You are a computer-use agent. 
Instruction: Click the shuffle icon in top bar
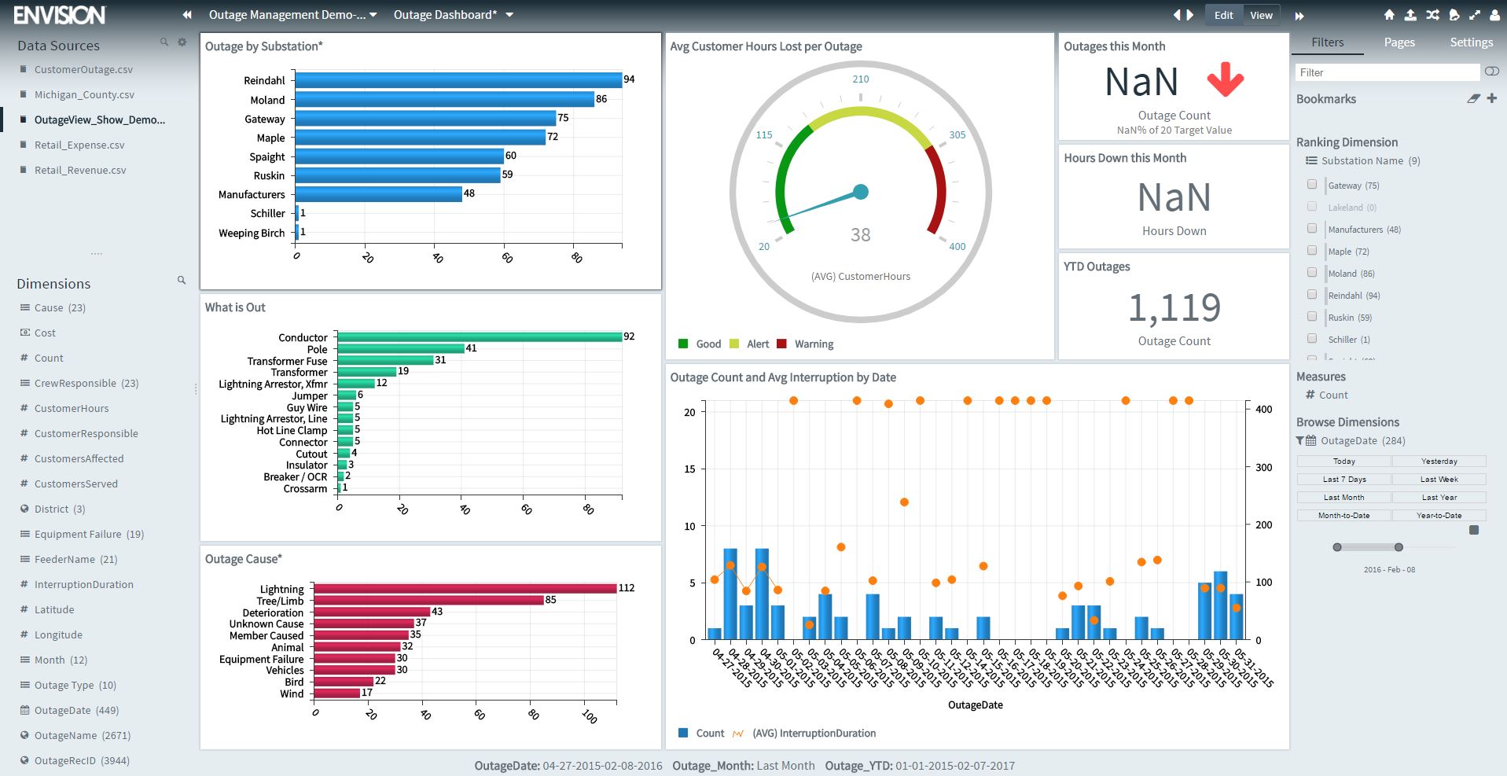1432,15
